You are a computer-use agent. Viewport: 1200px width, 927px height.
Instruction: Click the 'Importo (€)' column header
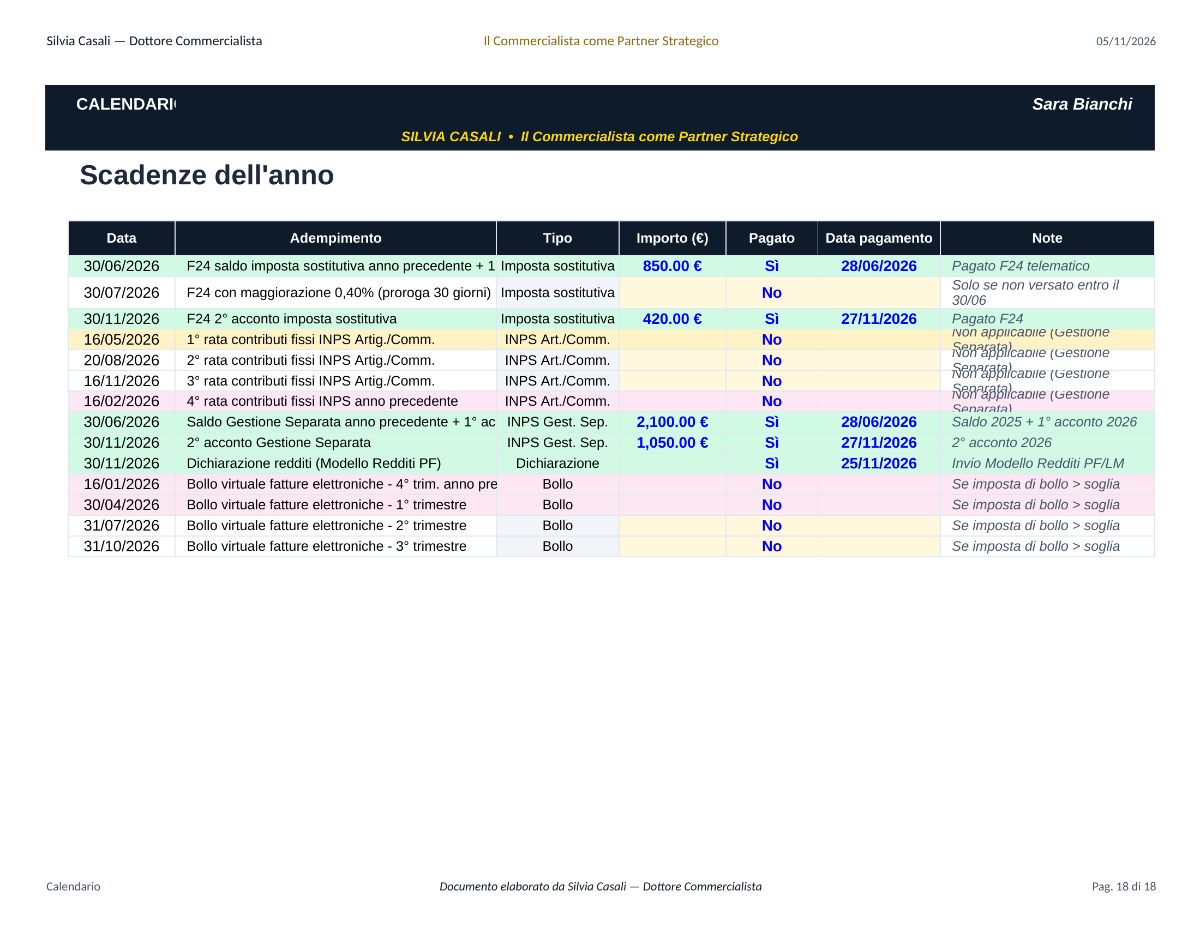point(672,238)
